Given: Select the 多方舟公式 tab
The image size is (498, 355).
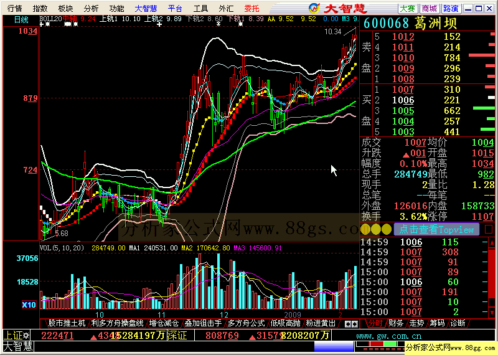Looking at the screenshot, I should tap(246, 323).
